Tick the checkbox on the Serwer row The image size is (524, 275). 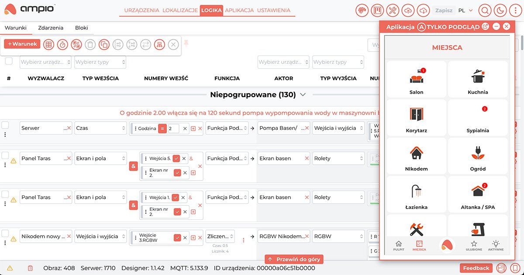(5, 125)
